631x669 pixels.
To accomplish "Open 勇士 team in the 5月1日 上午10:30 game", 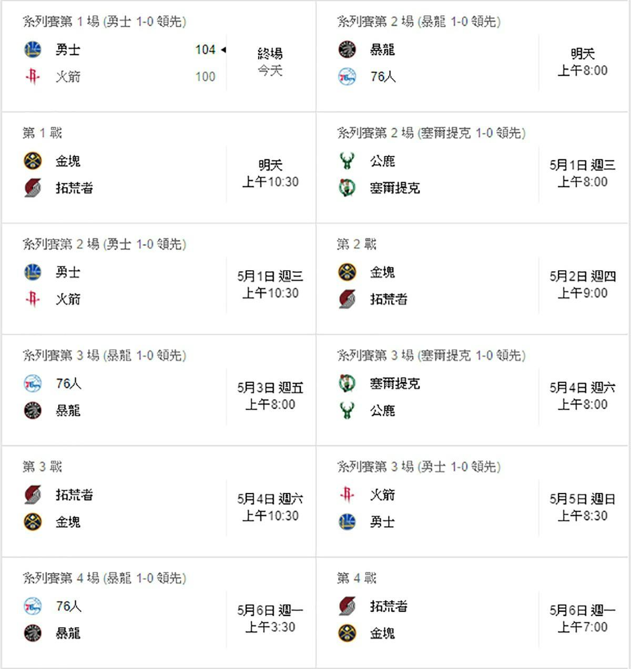I will pos(68,272).
